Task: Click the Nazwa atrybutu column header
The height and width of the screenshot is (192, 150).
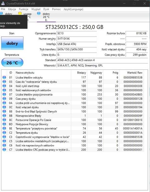Action: (43, 73)
